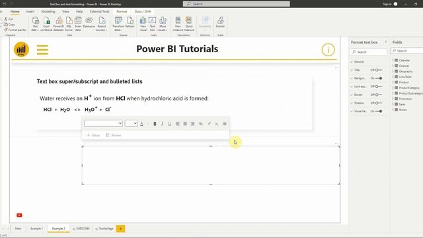Insert a Text box from ribbon
The height and width of the screenshot is (238, 423).
tap(152, 24)
